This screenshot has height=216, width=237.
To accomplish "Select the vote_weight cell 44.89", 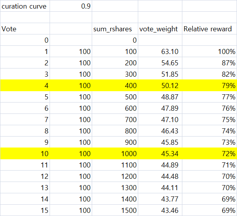I will click(160, 165).
